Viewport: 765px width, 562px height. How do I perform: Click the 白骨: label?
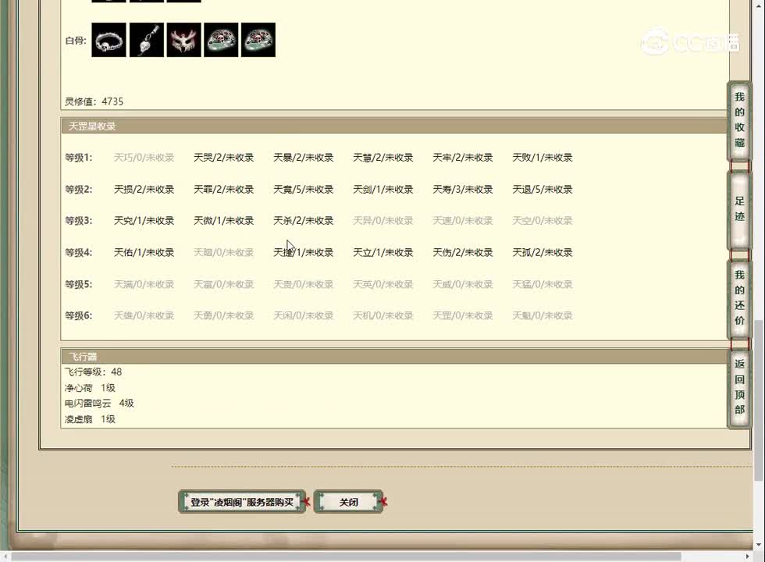(76, 41)
